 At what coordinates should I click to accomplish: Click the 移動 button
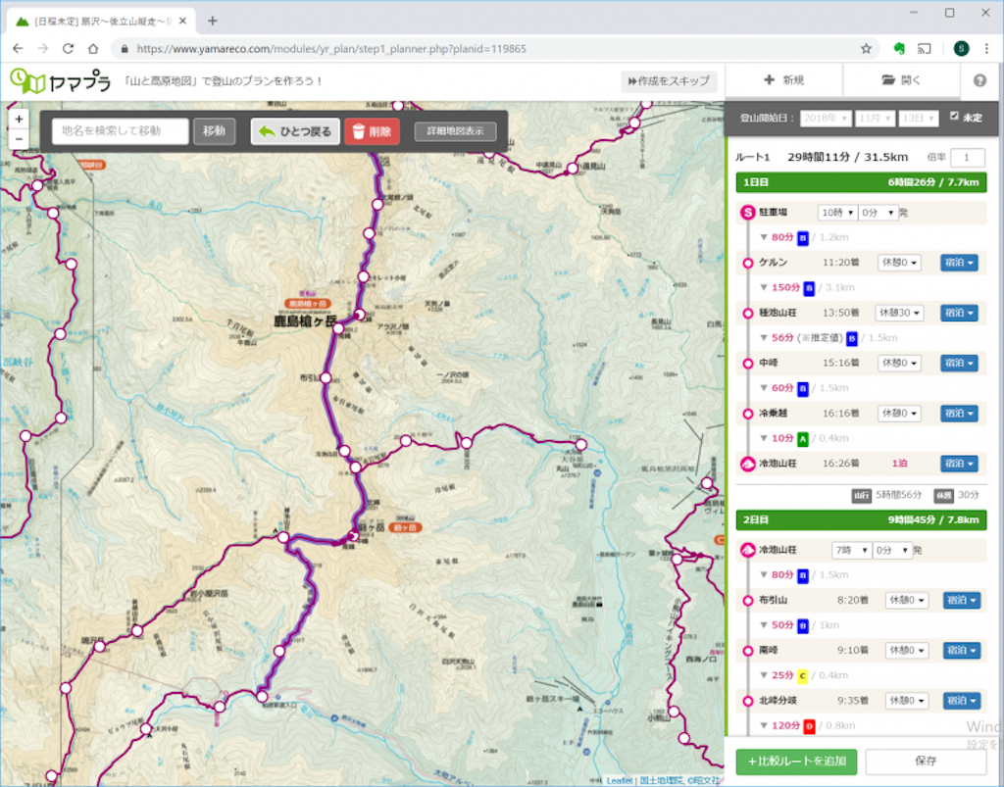(214, 131)
